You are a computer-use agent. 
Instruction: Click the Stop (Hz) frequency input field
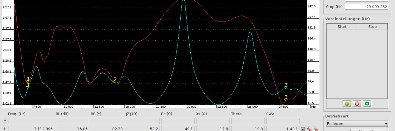[x=366, y=7]
